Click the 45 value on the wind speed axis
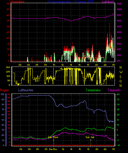Screen dimensions: 128x153 (x=8, y=9)
